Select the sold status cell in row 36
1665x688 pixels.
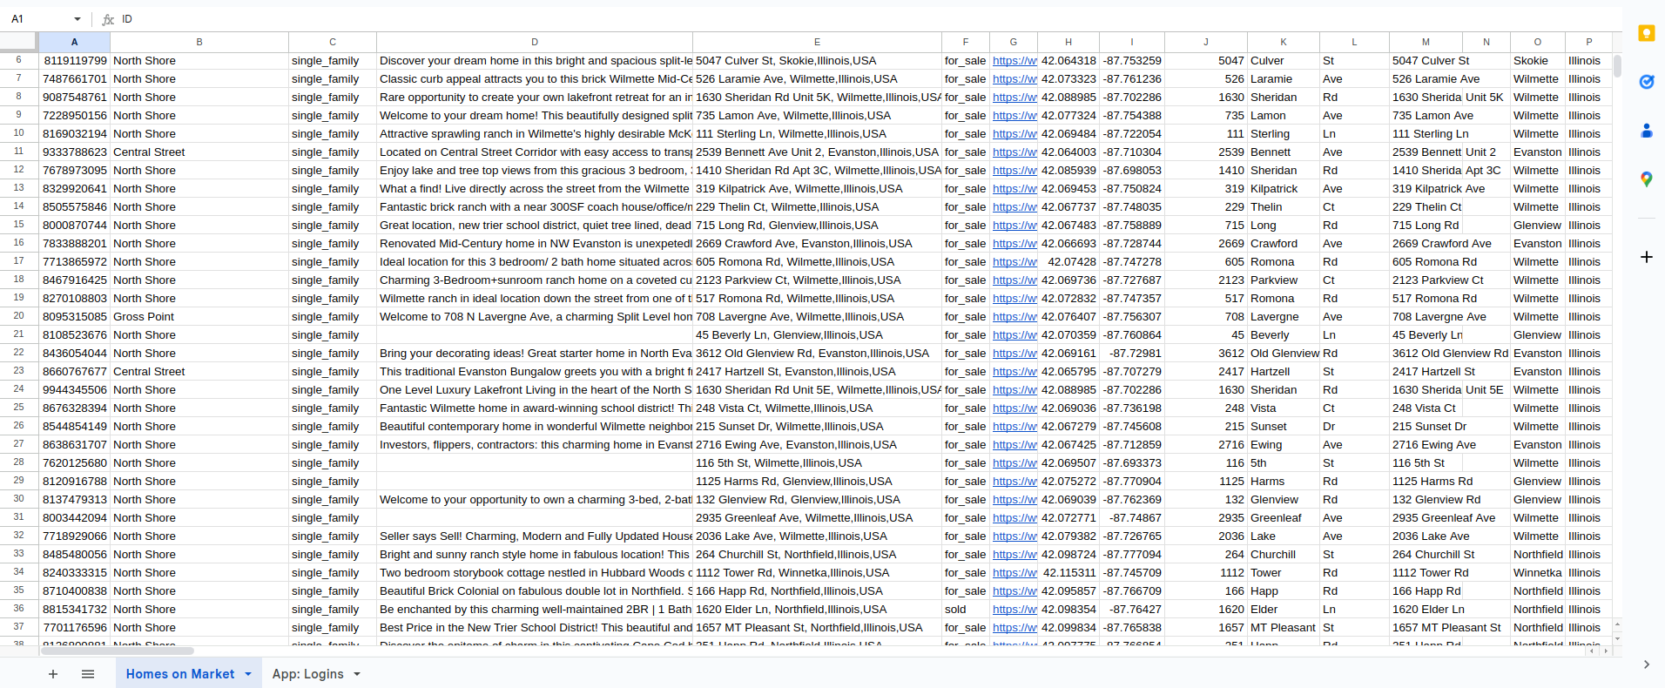[x=966, y=610]
